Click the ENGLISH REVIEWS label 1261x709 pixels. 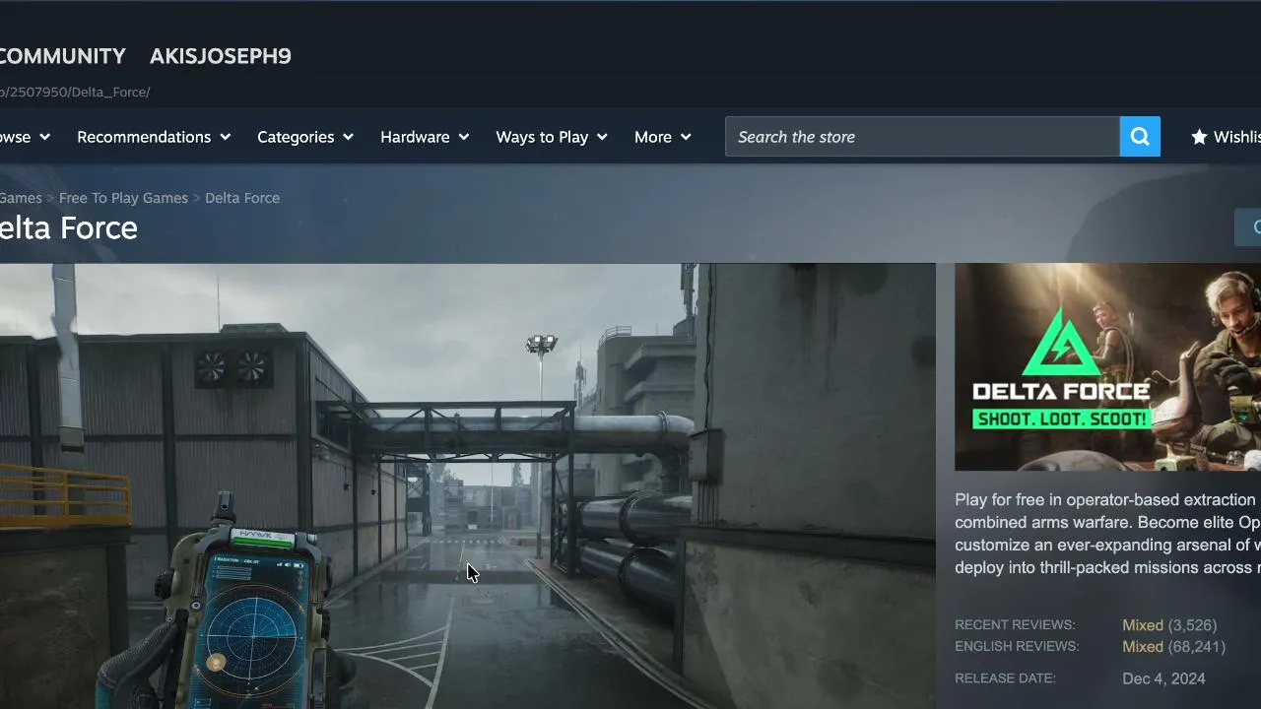coord(1017,647)
